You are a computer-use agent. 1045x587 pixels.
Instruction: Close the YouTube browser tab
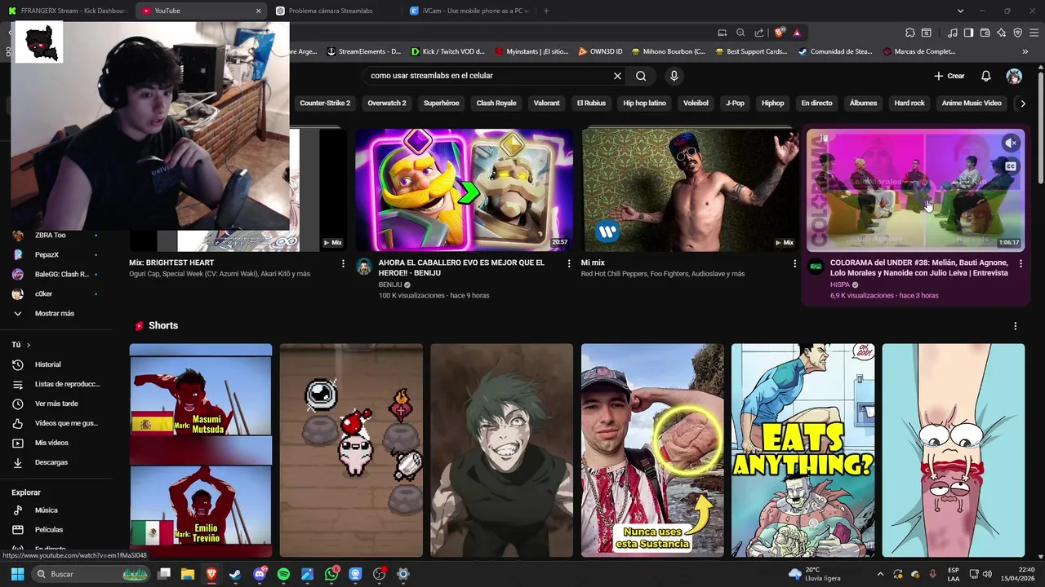pyautogui.click(x=258, y=11)
